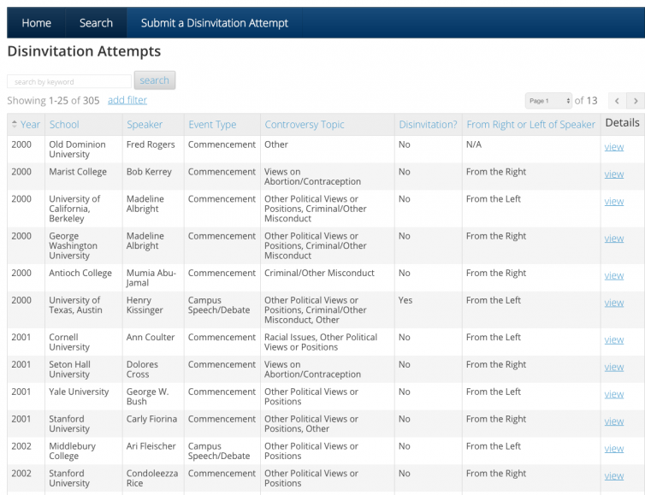The width and height of the screenshot is (645, 495).
Task: Sort by Controversy Topic column header
Action: click(x=305, y=125)
